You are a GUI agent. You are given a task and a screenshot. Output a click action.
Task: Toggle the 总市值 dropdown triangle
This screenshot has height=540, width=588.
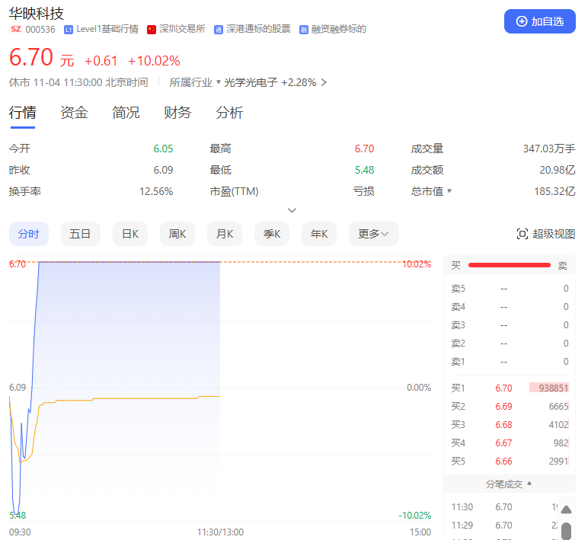tap(449, 191)
